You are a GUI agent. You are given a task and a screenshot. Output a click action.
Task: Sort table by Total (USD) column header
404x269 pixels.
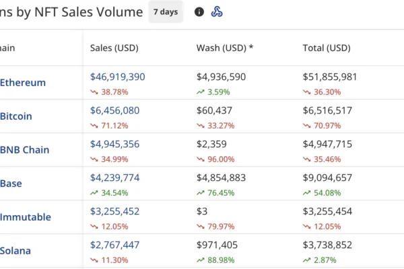pos(327,48)
